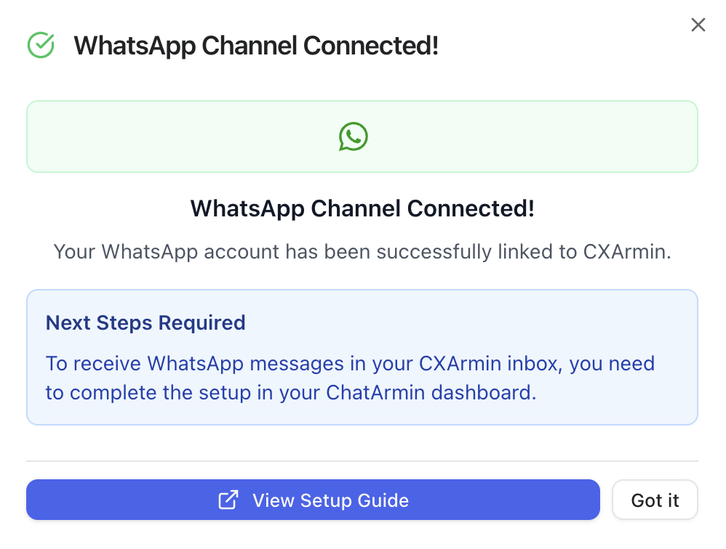Viewport: 726px width, 549px height.
Task: Close the dialog with the X icon
Action: click(698, 25)
